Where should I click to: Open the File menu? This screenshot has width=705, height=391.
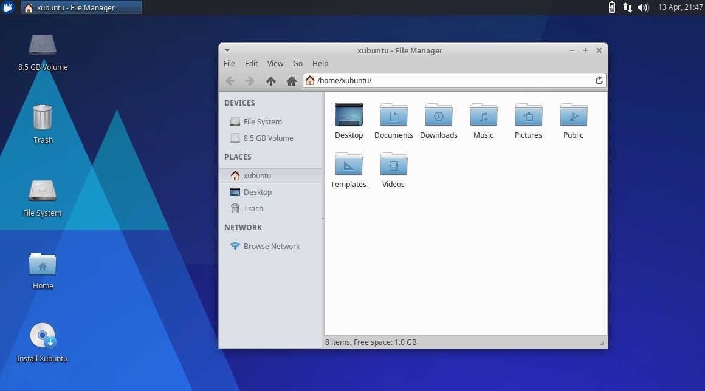(x=229, y=63)
